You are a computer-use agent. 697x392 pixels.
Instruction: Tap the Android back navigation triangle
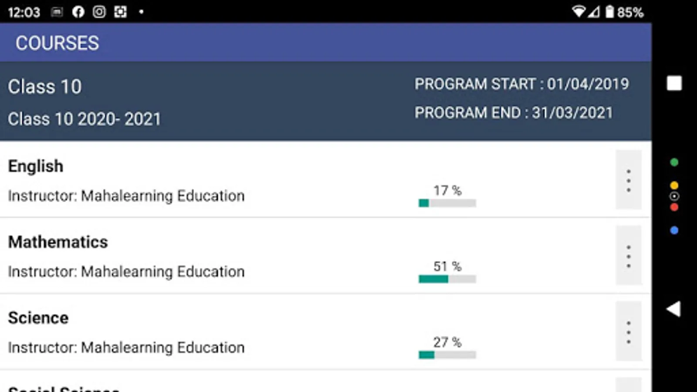coord(673,309)
